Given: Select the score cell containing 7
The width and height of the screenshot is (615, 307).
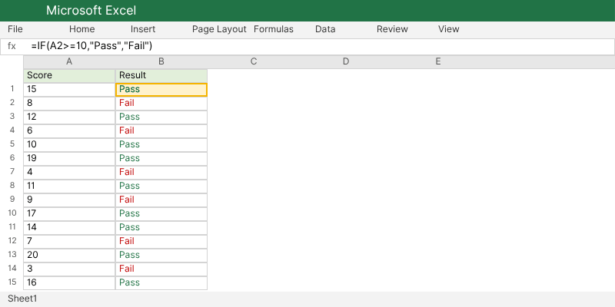Looking at the screenshot, I should tap(69, 241).
